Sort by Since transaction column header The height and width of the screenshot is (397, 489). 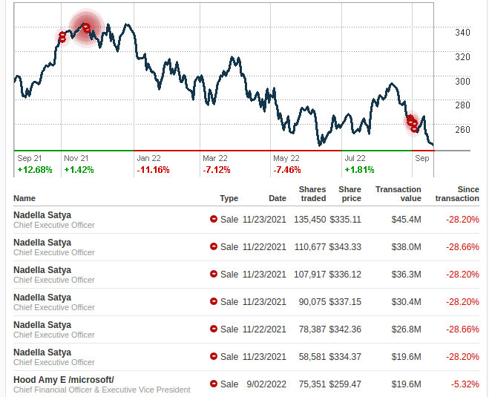point(457,194)
